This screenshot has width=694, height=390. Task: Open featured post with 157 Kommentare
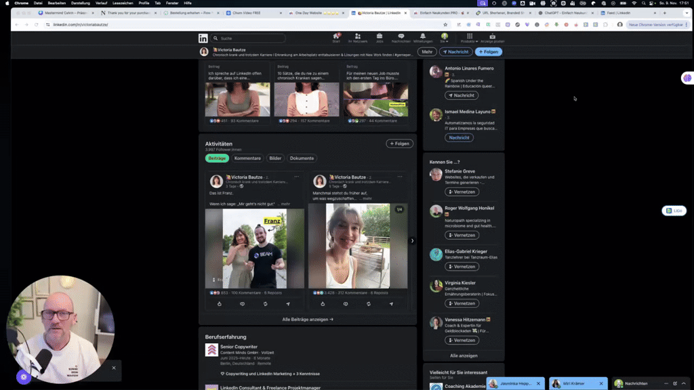tap(306, 93)
